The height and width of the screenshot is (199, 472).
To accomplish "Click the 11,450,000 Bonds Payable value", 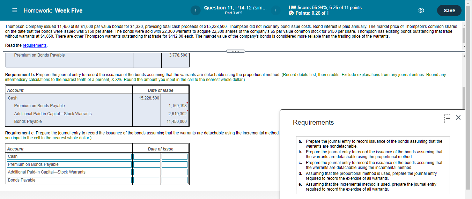I will (x=176, y=121).
